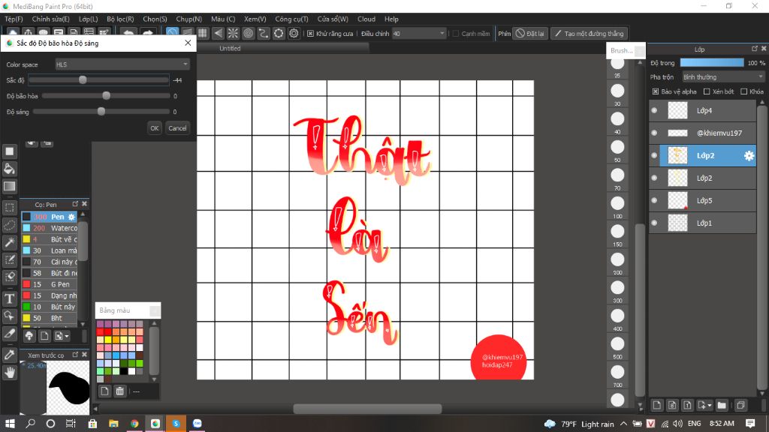Click the Undo arrow in the toolbar
Viewport: 769px width, 432px height.
[128, 33]
